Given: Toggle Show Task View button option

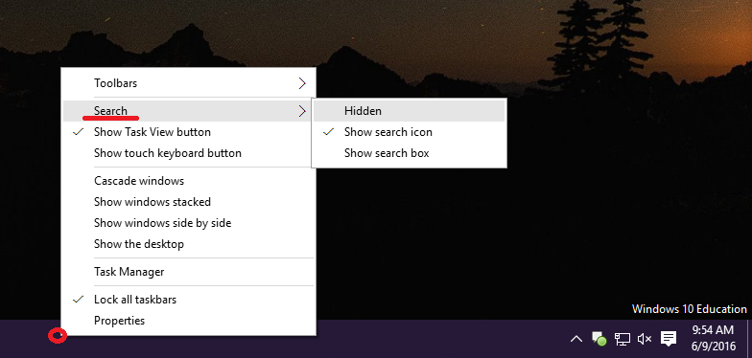Looking at the screenshot, I should 188,132.
